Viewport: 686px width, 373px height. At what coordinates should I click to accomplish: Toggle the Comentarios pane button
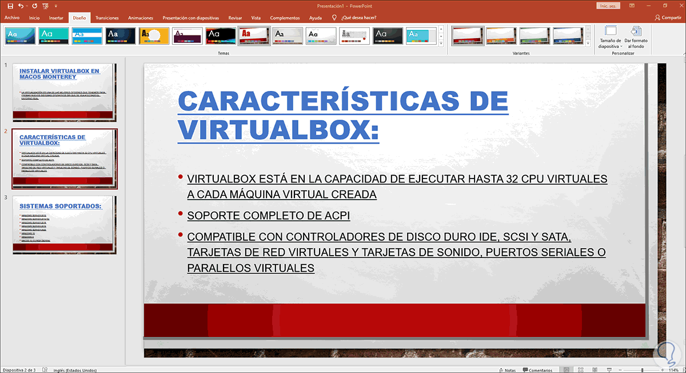point(537,370)
